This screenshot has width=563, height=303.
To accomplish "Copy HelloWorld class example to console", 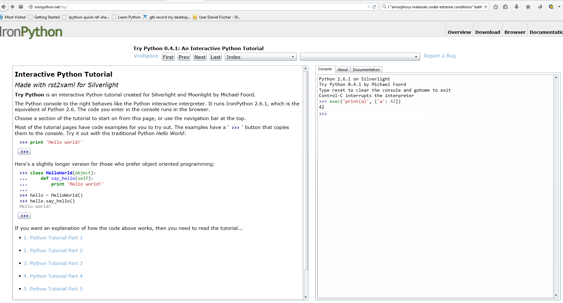I will pos(24,216).
